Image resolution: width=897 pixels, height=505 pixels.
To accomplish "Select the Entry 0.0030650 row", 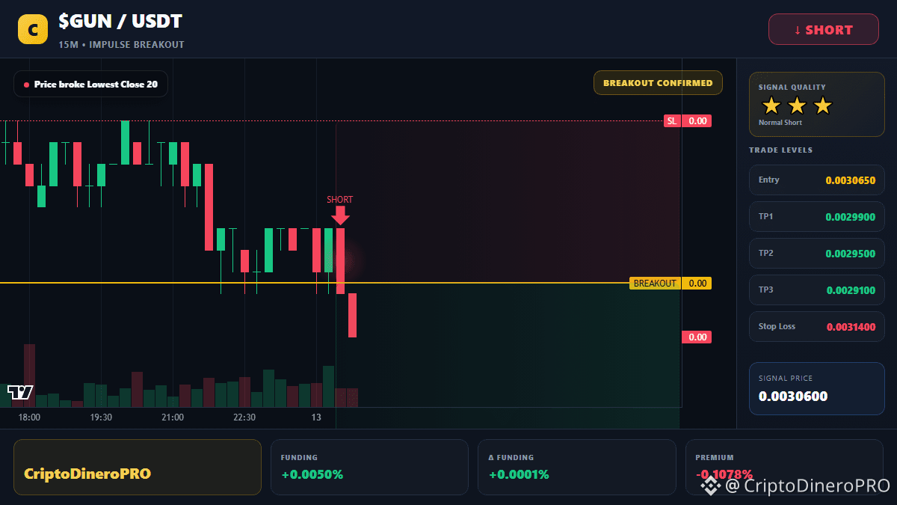I will pyautogui.click(x=817, y=180).
